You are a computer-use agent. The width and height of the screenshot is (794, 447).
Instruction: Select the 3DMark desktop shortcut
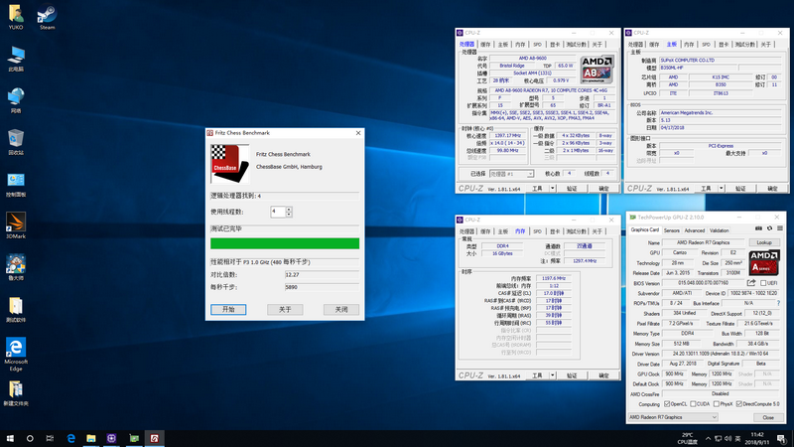tap(16, 226)
